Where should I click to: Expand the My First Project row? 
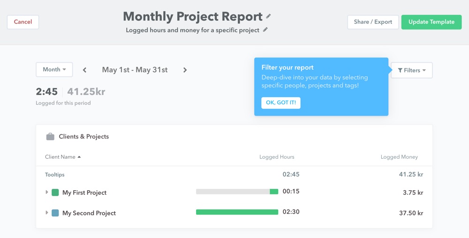coord(46,192)
